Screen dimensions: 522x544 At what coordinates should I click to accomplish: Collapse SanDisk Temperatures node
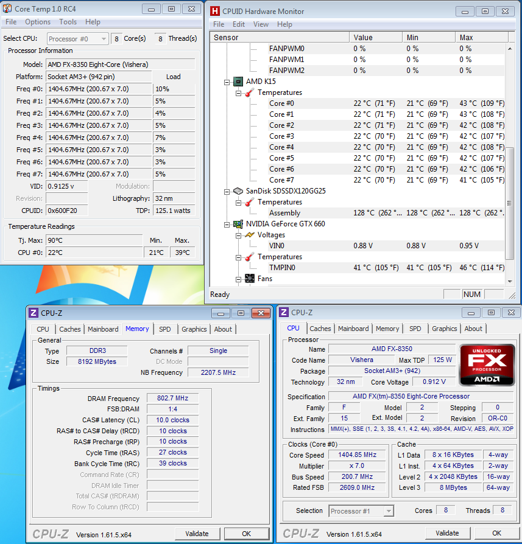coord(238,203)
